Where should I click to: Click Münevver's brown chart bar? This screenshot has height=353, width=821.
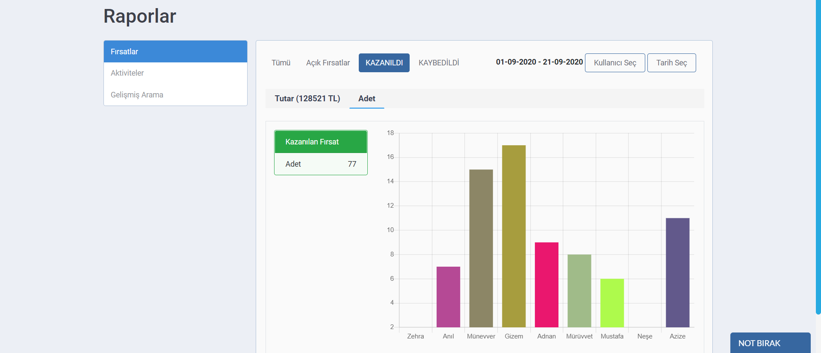[481, 248]
